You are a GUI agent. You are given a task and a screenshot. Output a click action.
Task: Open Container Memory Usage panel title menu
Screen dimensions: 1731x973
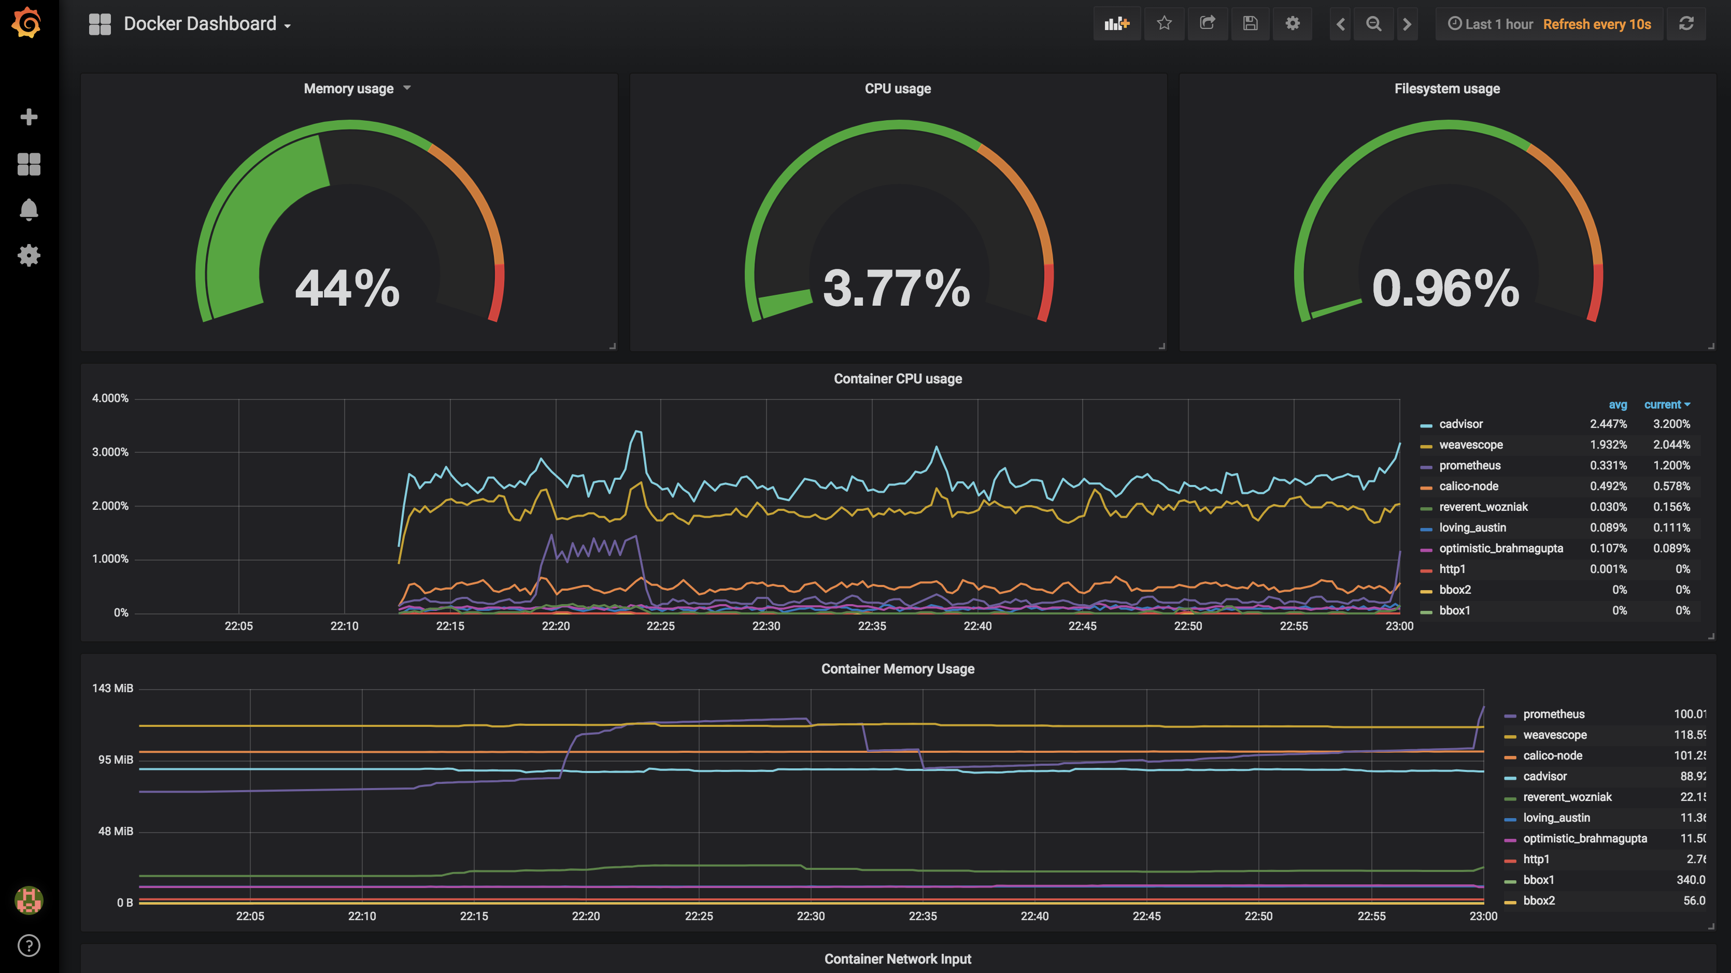click(898, 669)
